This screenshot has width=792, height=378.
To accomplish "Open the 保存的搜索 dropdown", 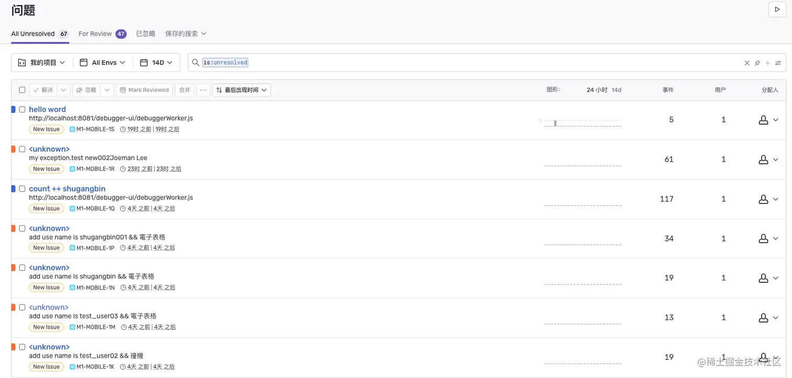I will tap(186, 33).
